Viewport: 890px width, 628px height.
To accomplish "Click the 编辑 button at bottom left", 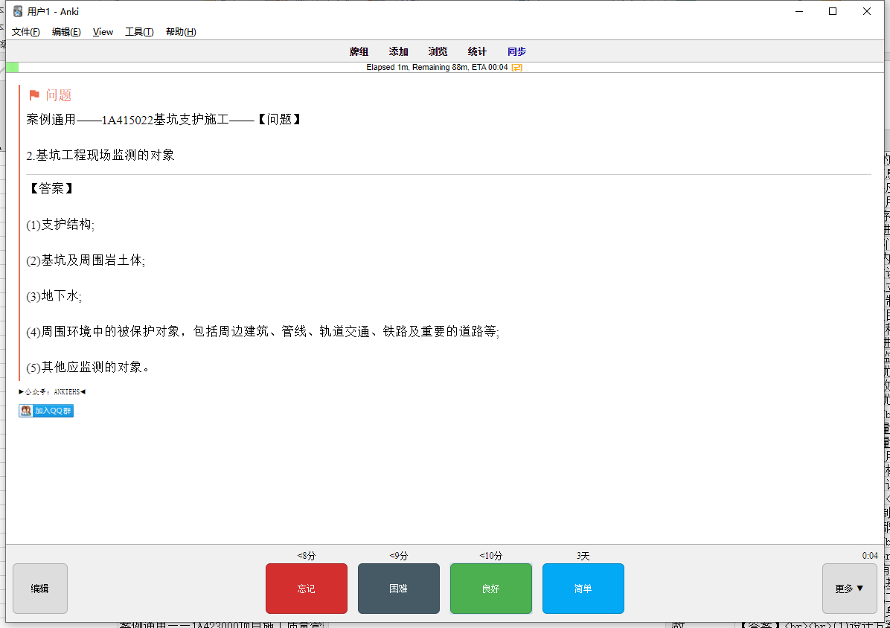I will 39,589.
